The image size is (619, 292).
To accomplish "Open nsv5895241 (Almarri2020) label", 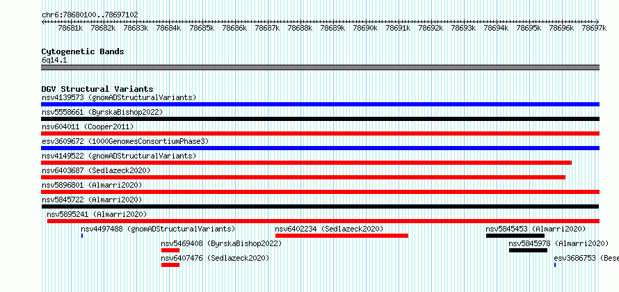I will [x=97, y=214].
